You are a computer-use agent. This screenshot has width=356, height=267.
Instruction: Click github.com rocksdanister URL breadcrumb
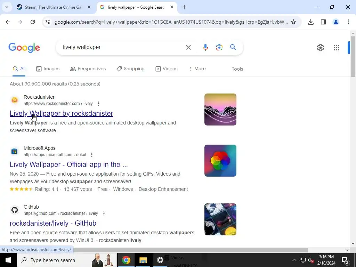click(60, 213)
